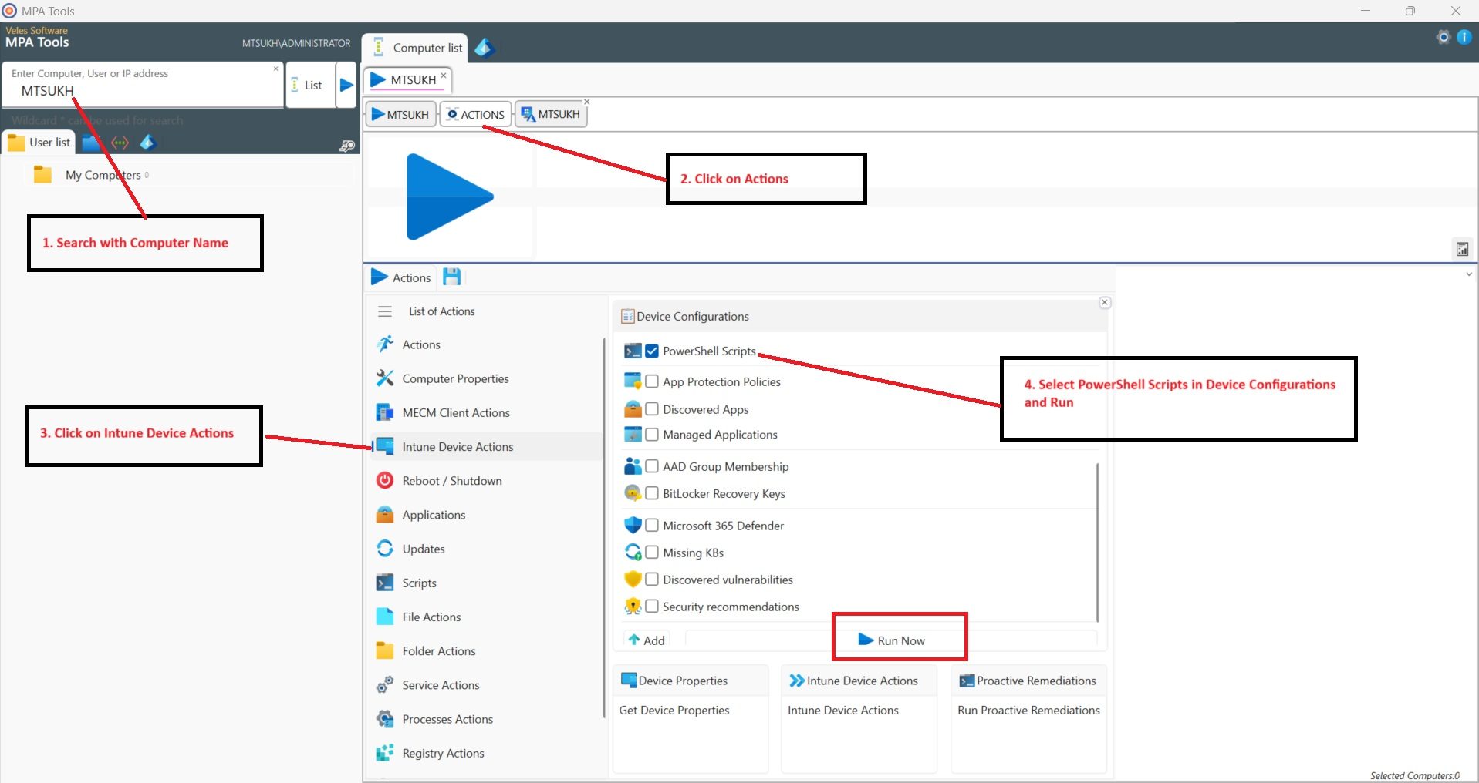Image resolution: width=1479 pixels, height=783 pixels.
Task: Click the save disk icon next to Actions
Action: [x=452, y=277]
